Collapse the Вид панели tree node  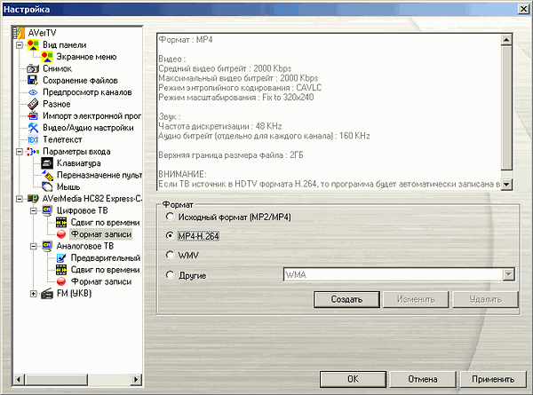(x=20, y=45)
